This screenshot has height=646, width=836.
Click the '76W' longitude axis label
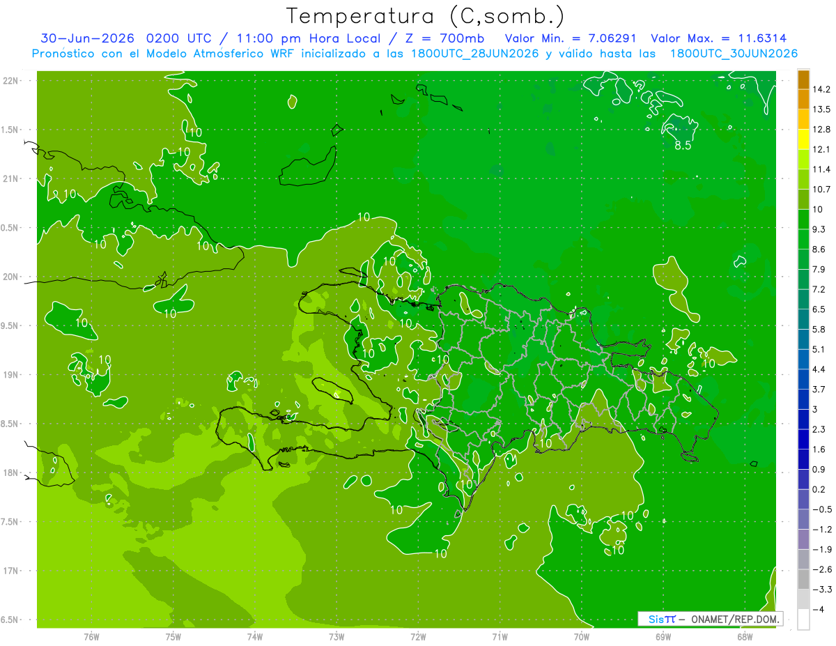91,636
